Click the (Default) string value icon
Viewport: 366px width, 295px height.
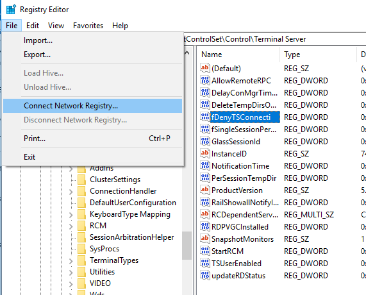205,68
